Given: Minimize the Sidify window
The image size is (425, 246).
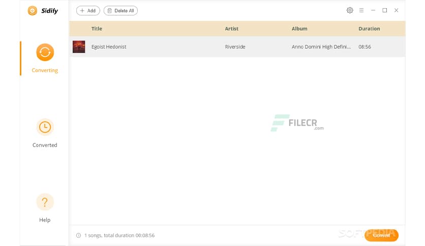Looking at the screenshot, I should [373, 10].
